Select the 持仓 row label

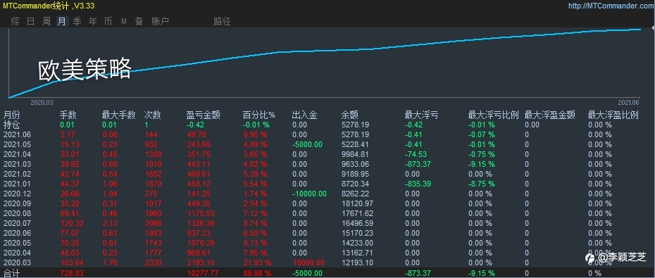click(x=12, y=125)
